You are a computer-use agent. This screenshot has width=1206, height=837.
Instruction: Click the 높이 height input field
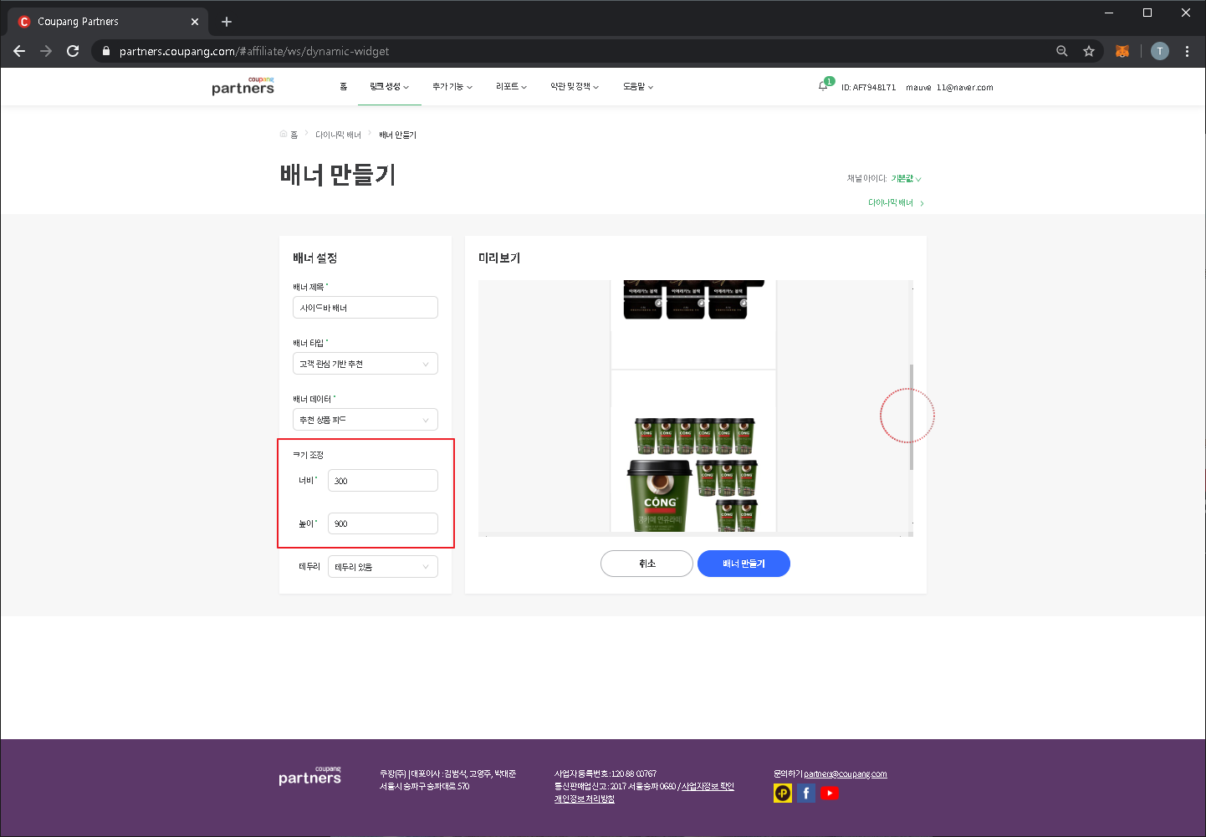pyautogui.click(x=383, y=523)
